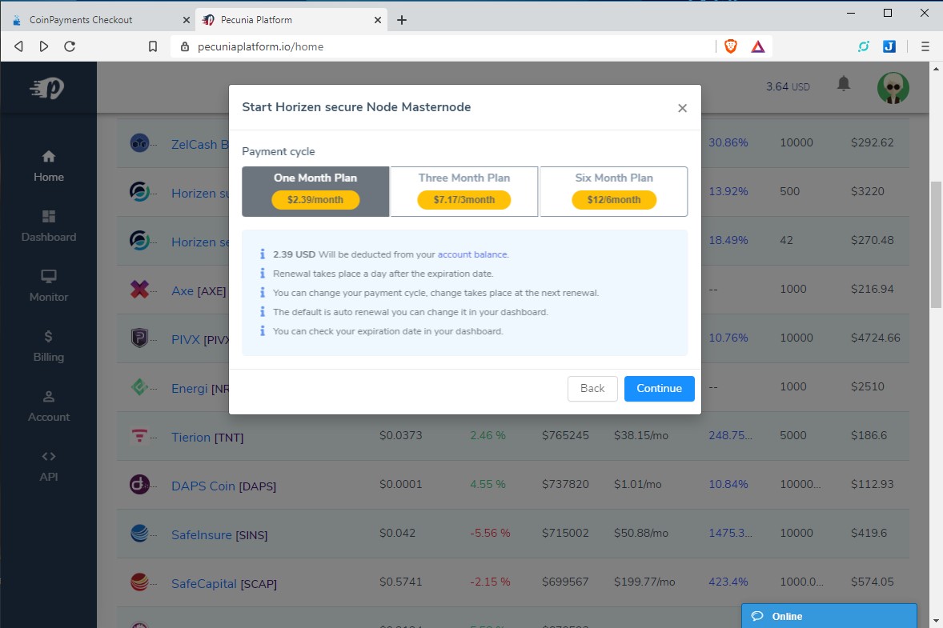Open a new browser tab

pos(402,20)
